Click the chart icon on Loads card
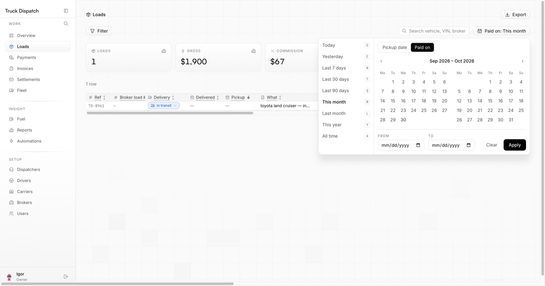This screenshot has height=286, width=545. 164,51
